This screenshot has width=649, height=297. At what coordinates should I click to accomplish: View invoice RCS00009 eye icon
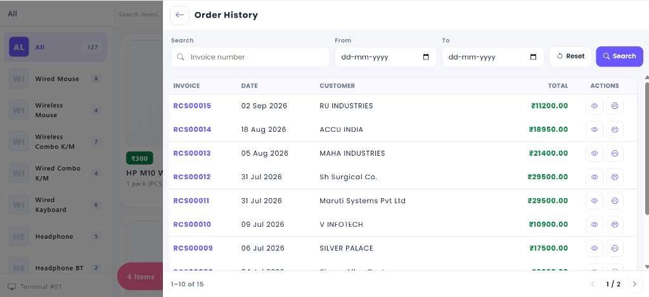[594, 249]
